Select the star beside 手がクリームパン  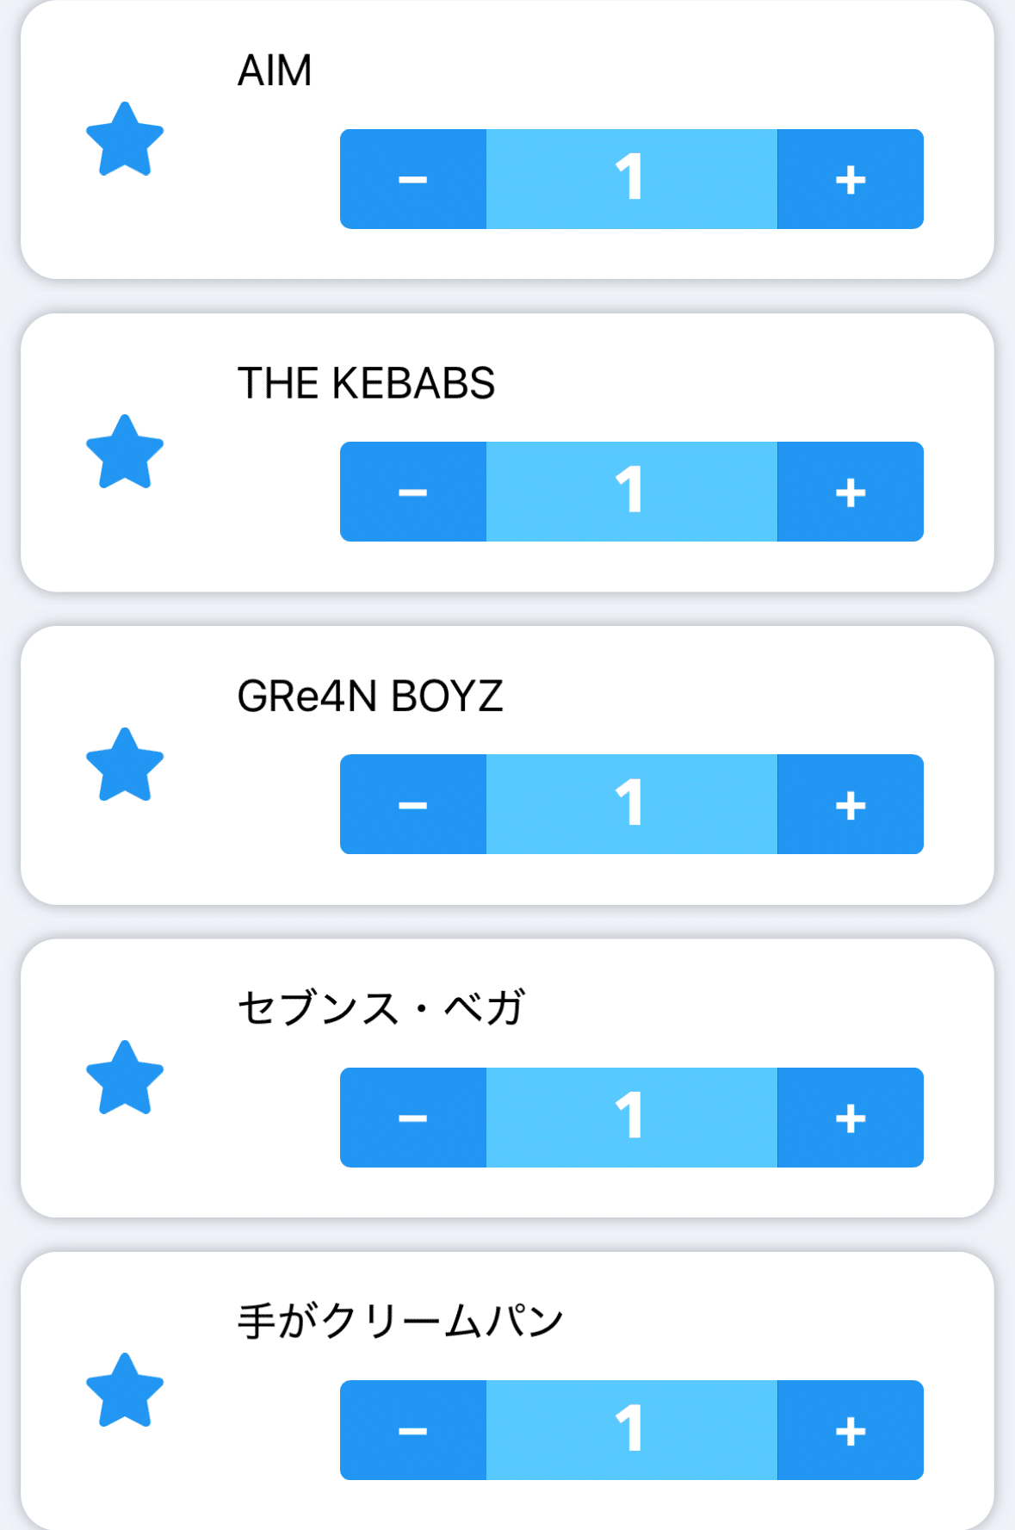tap(125, 1391)
